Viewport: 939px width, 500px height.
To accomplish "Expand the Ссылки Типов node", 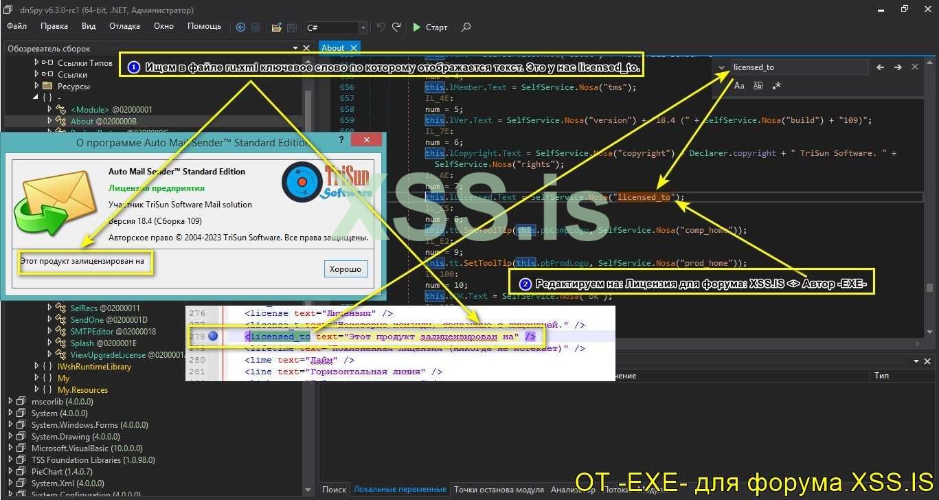I will (36, 62).
